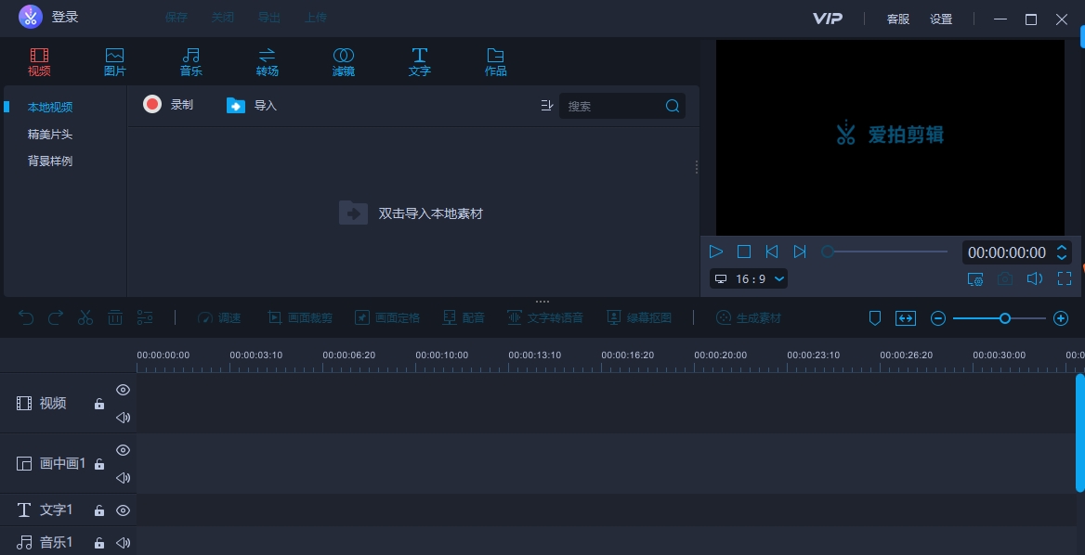Zoom in the timeline with plus

click(1061, 318)
